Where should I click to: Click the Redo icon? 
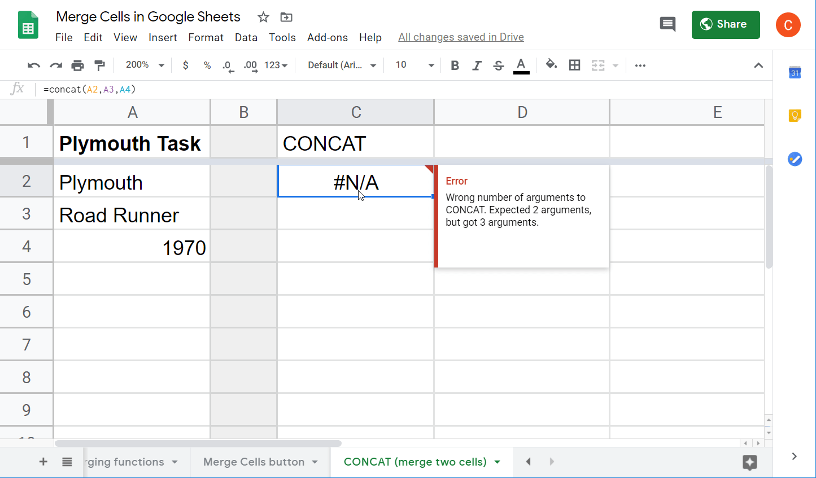(x=55, y=65)
